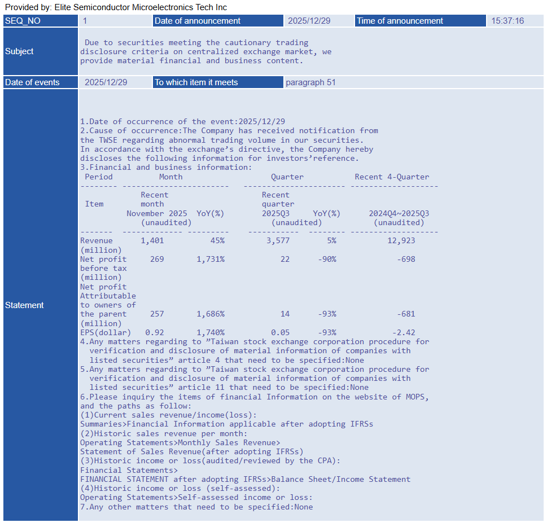Click the EPS value 0.92

(x=155, y=332)
